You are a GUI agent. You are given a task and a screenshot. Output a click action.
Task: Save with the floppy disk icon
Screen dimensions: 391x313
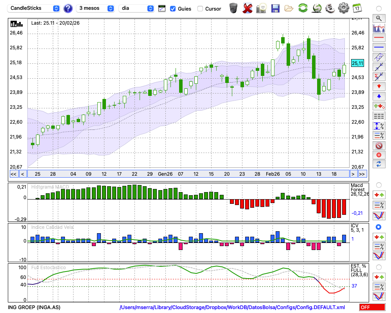point(275,8)
